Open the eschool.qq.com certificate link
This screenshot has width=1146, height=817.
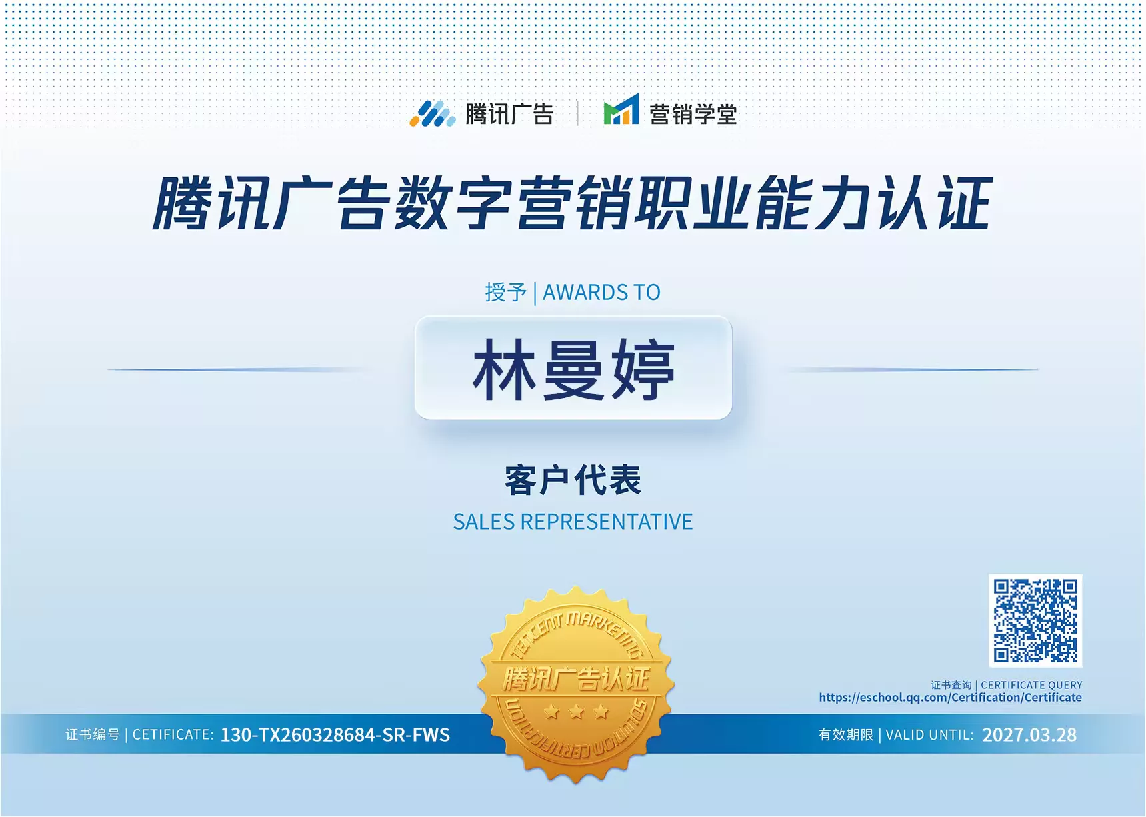[x=950, y=698]
